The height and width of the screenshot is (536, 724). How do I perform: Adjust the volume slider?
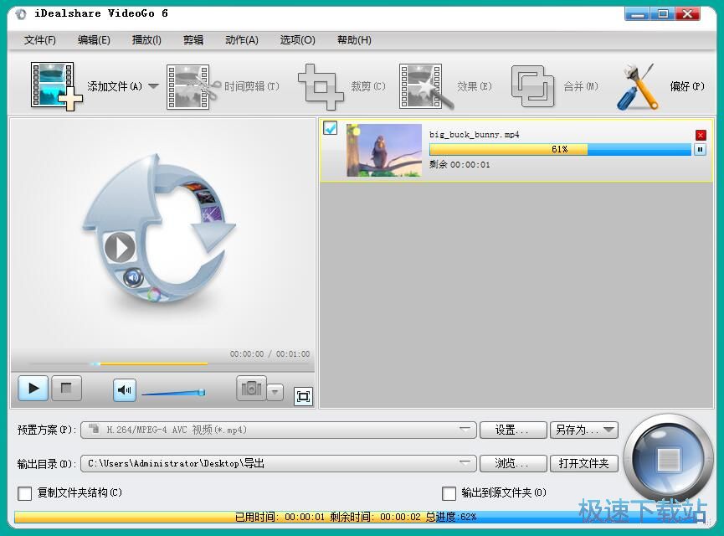pos(173,393)
